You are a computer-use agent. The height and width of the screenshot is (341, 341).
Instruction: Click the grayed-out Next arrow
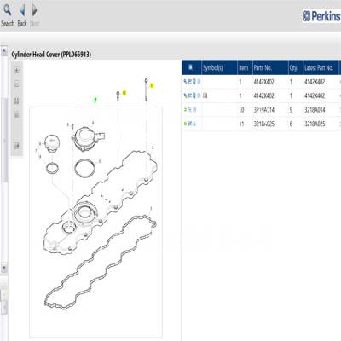[x=34, y=10]
